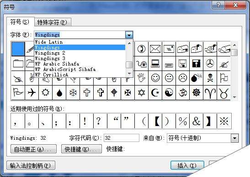Choose Wingdings 2 from the font list

coord(80,53)
